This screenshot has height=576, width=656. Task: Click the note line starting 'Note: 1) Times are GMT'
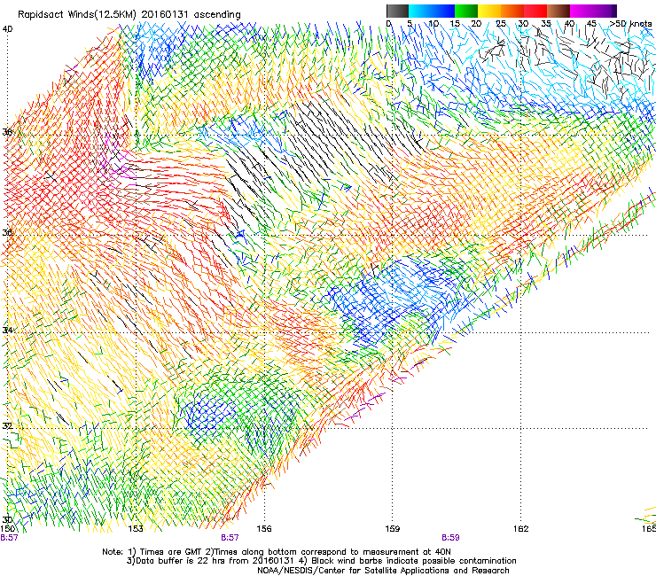pos(277,552)
